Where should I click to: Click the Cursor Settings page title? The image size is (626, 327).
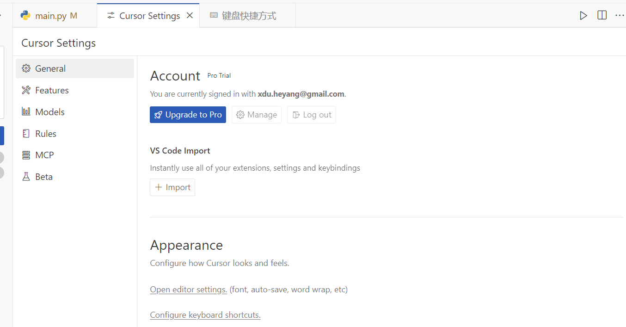click(x=59, y=43)
